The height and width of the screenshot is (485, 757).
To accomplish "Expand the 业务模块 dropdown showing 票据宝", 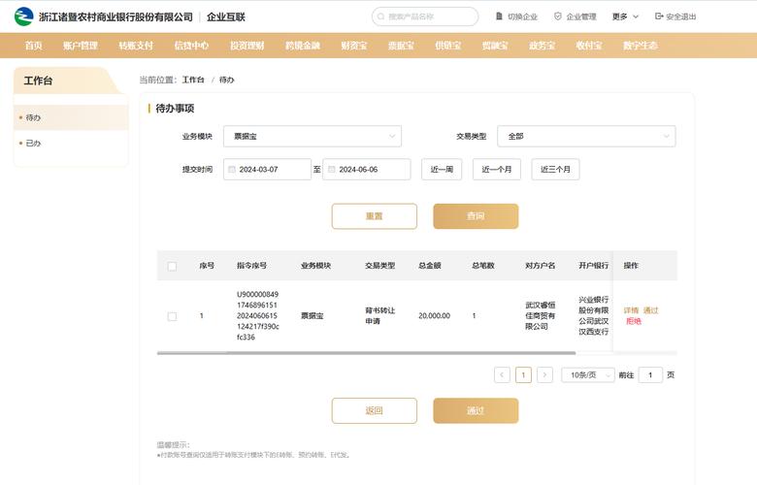I will tap(312, 137).
